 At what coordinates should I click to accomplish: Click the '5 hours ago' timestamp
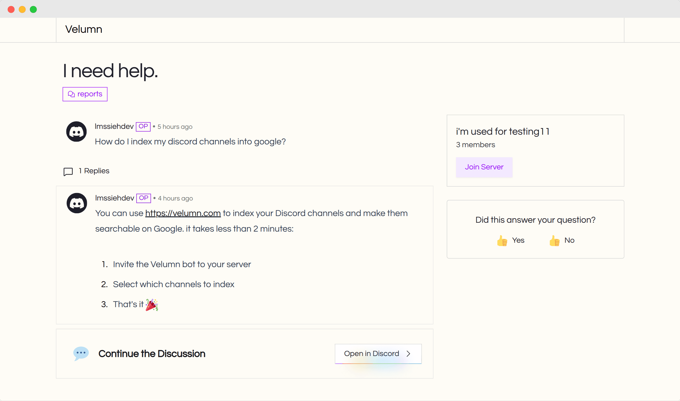click(175, 127)
